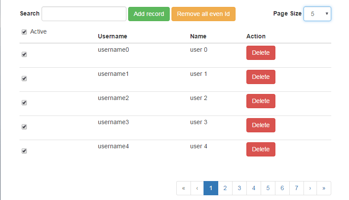This screenshot has height=200, width=349.
Task: Open the Page Size dropdown
Action: click(317, 14)
